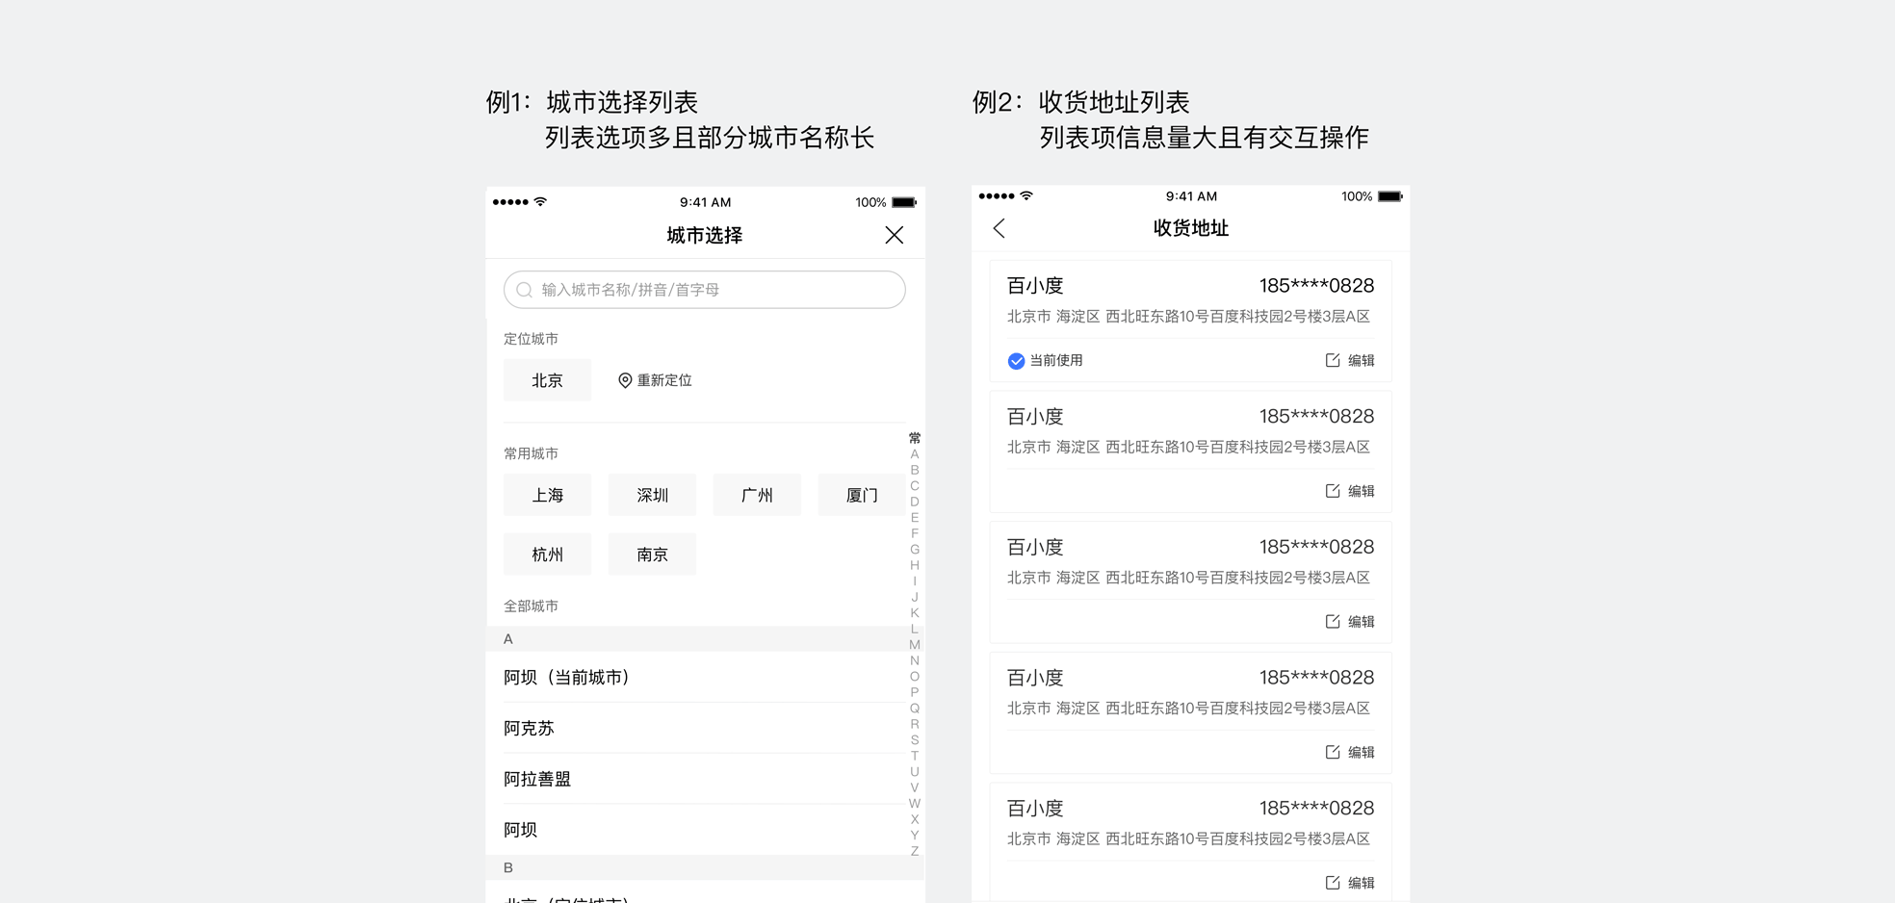Image resolution: width=1895 pixels, height=903 pixels.
Task: Tap the 重新定位 location pin icon
Action: coord(625,381)
